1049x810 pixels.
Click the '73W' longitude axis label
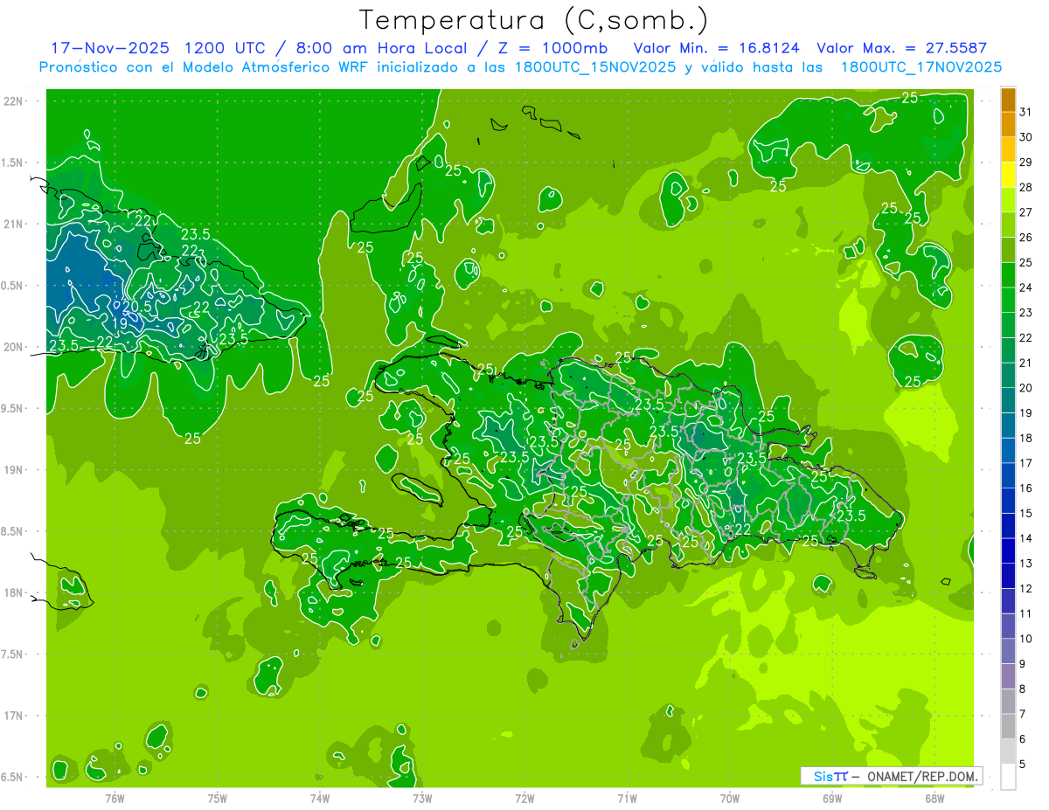click(x=422, y=799)
